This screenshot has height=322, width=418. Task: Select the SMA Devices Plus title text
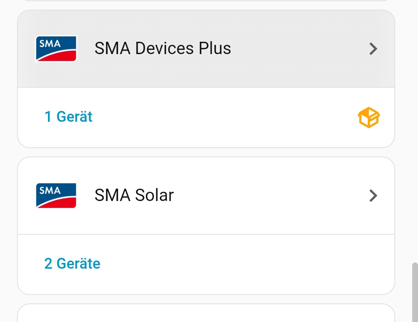tap(163, 49)
